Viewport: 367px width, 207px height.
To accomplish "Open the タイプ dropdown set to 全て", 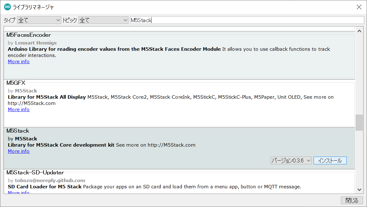I will pyautogui.click(x=39, y=20).
